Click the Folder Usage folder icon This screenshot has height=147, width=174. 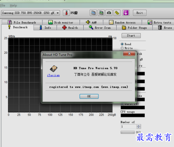click(124, 27)
